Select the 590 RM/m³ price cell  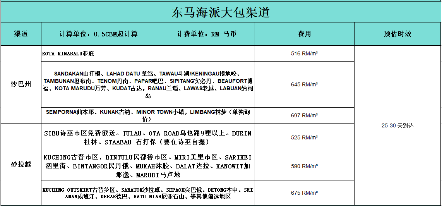(x=305, y=166)
